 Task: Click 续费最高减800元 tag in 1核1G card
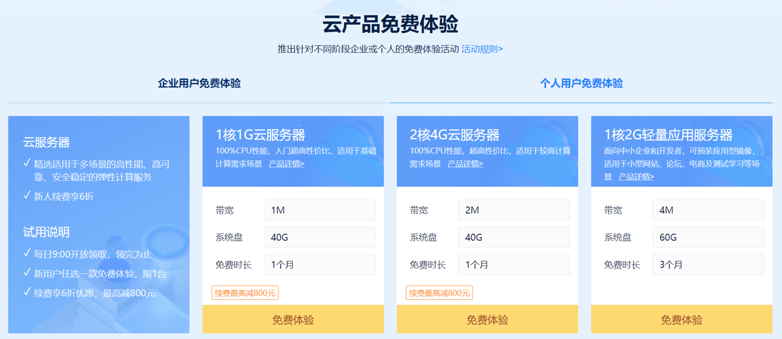coord(245,293)
